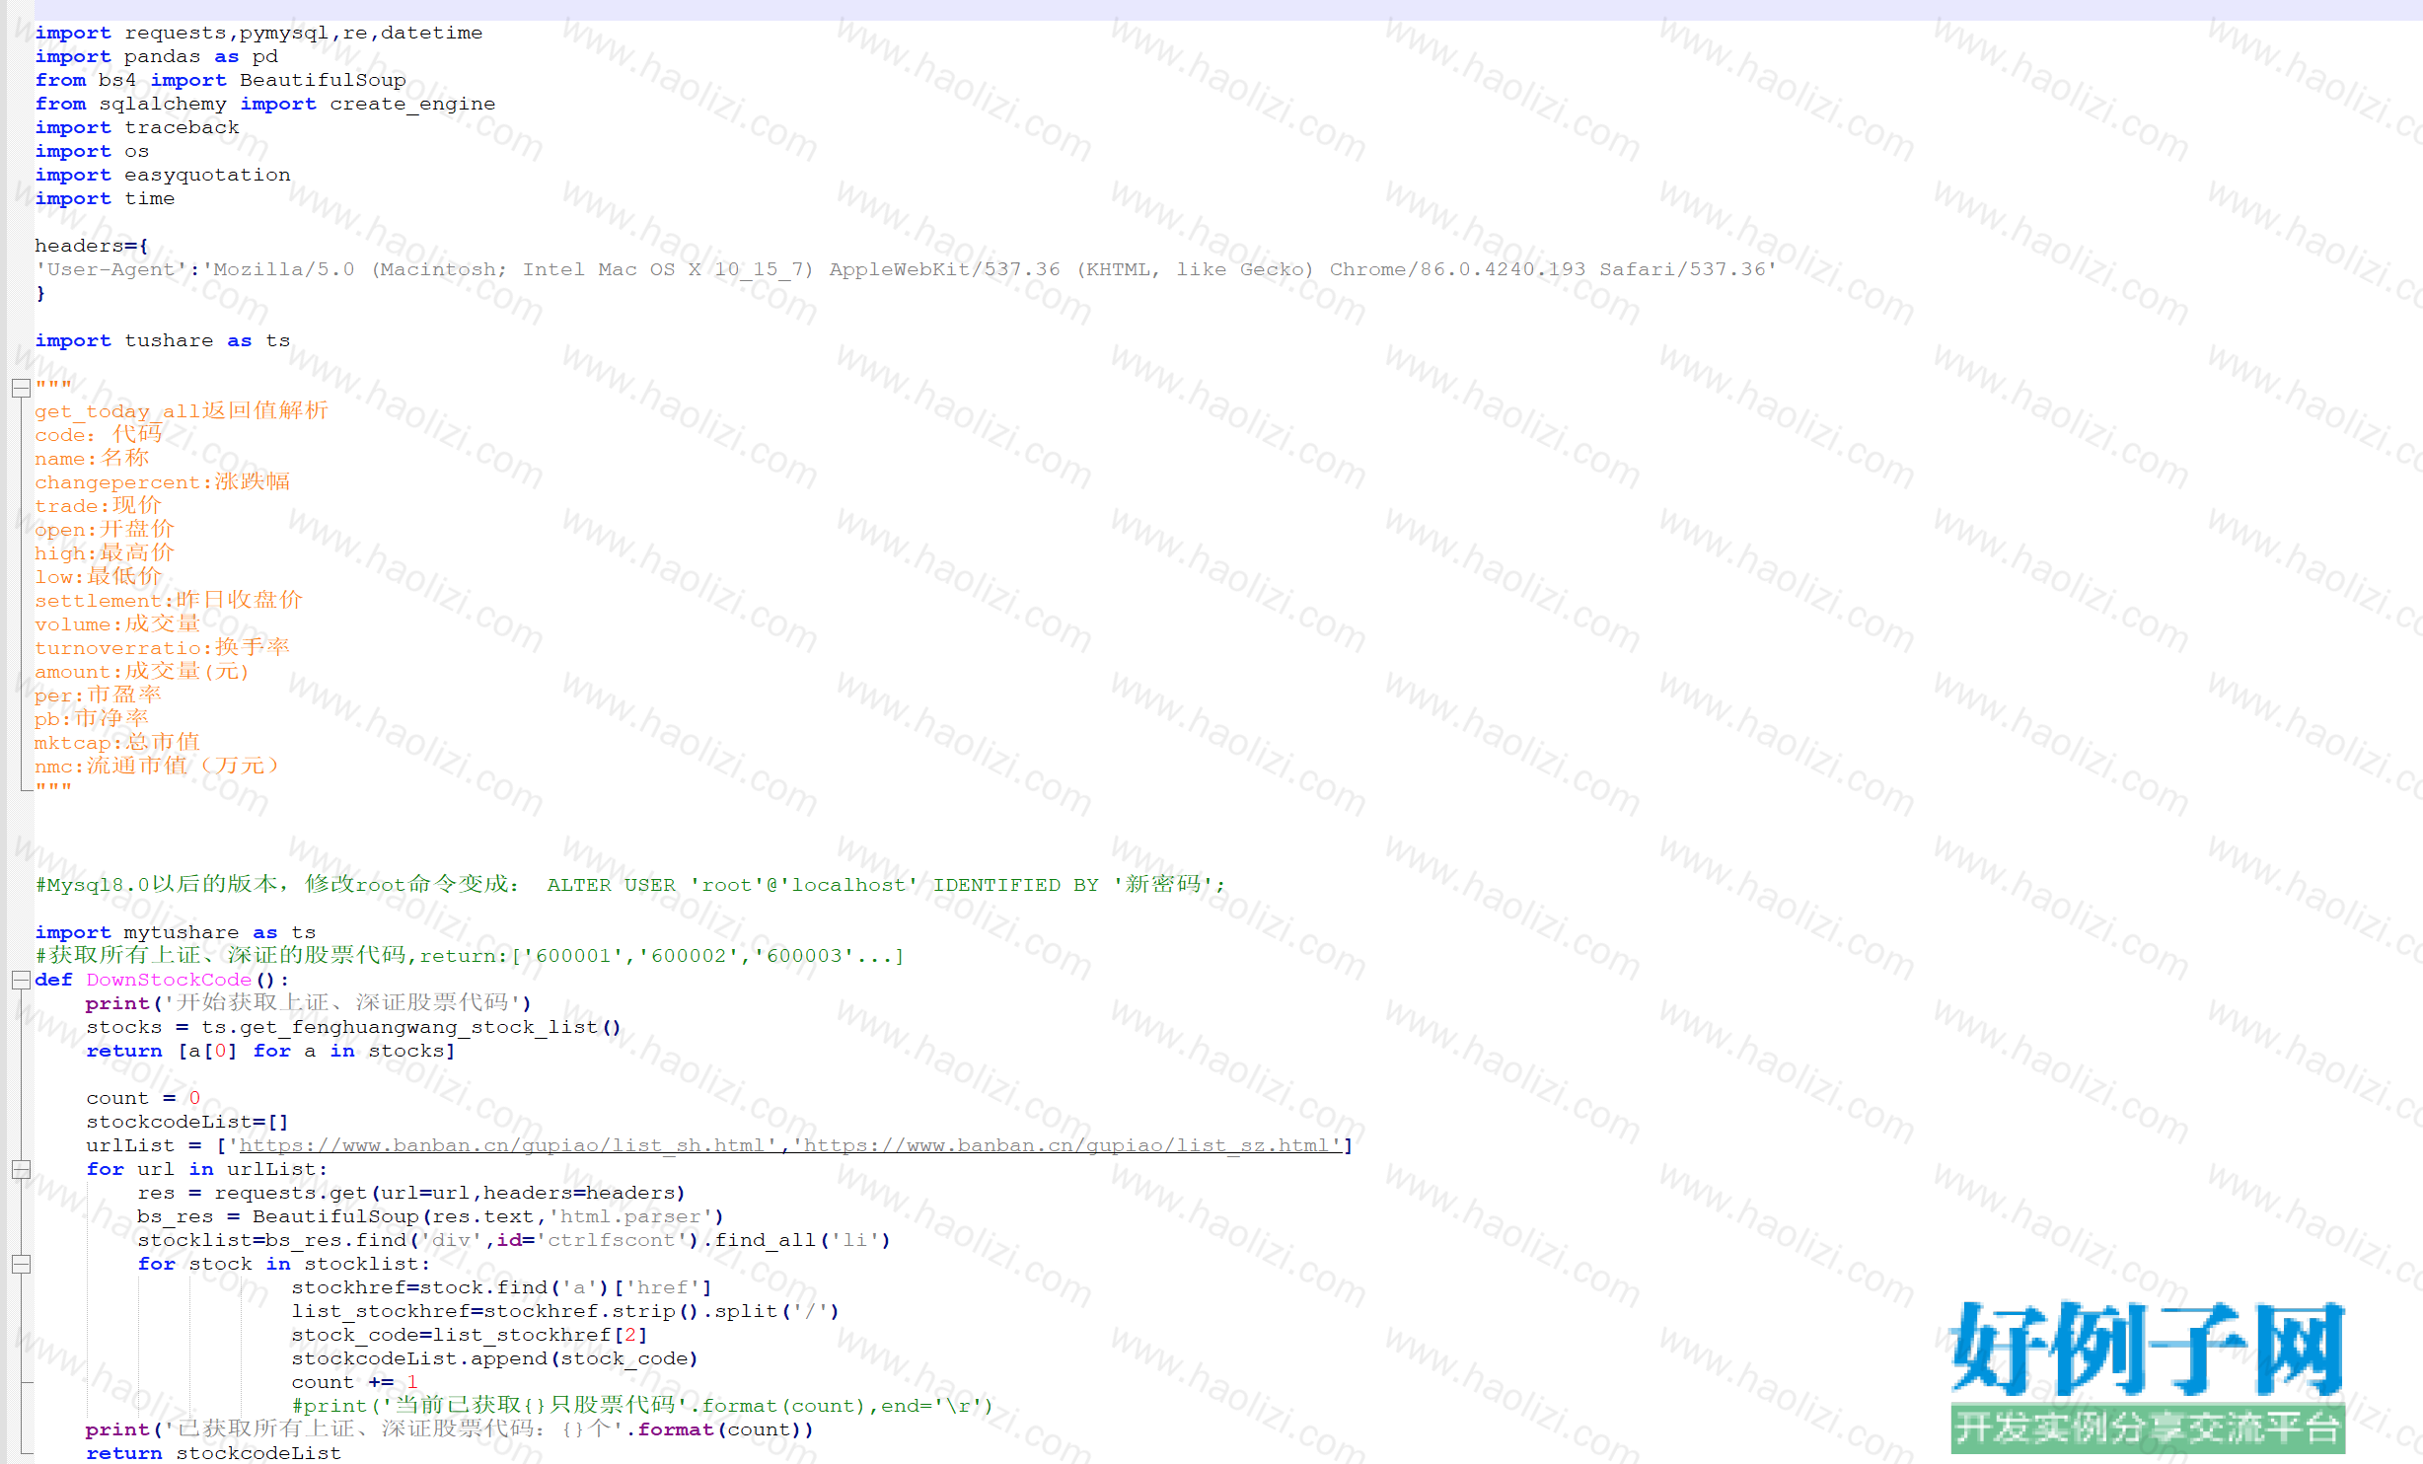Click 'import mytushare as ts' line
2423x1464 pixels.
[x=176, y=932]
